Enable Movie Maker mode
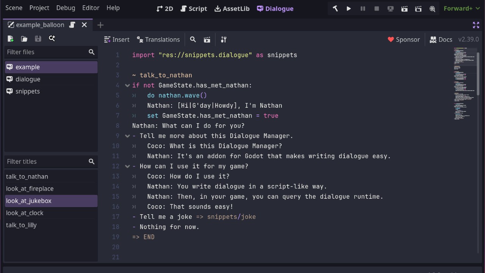Image resolution: width=485 pixels, height=273 pixels. tap(432, 8)
